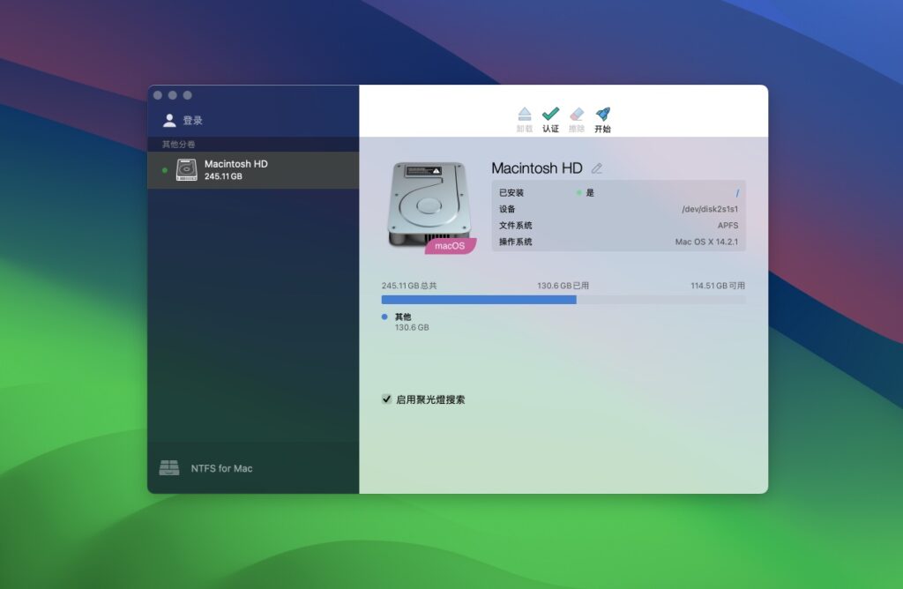Toggle the macOS badge on drive image

[450, 245]
